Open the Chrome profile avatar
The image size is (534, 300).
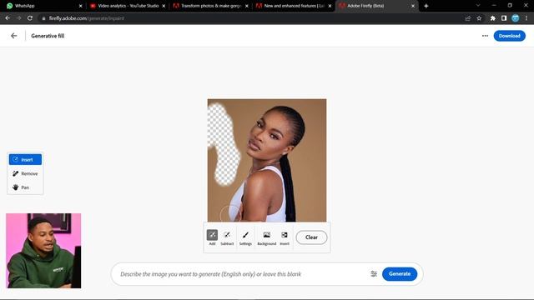tap(516, 18)
